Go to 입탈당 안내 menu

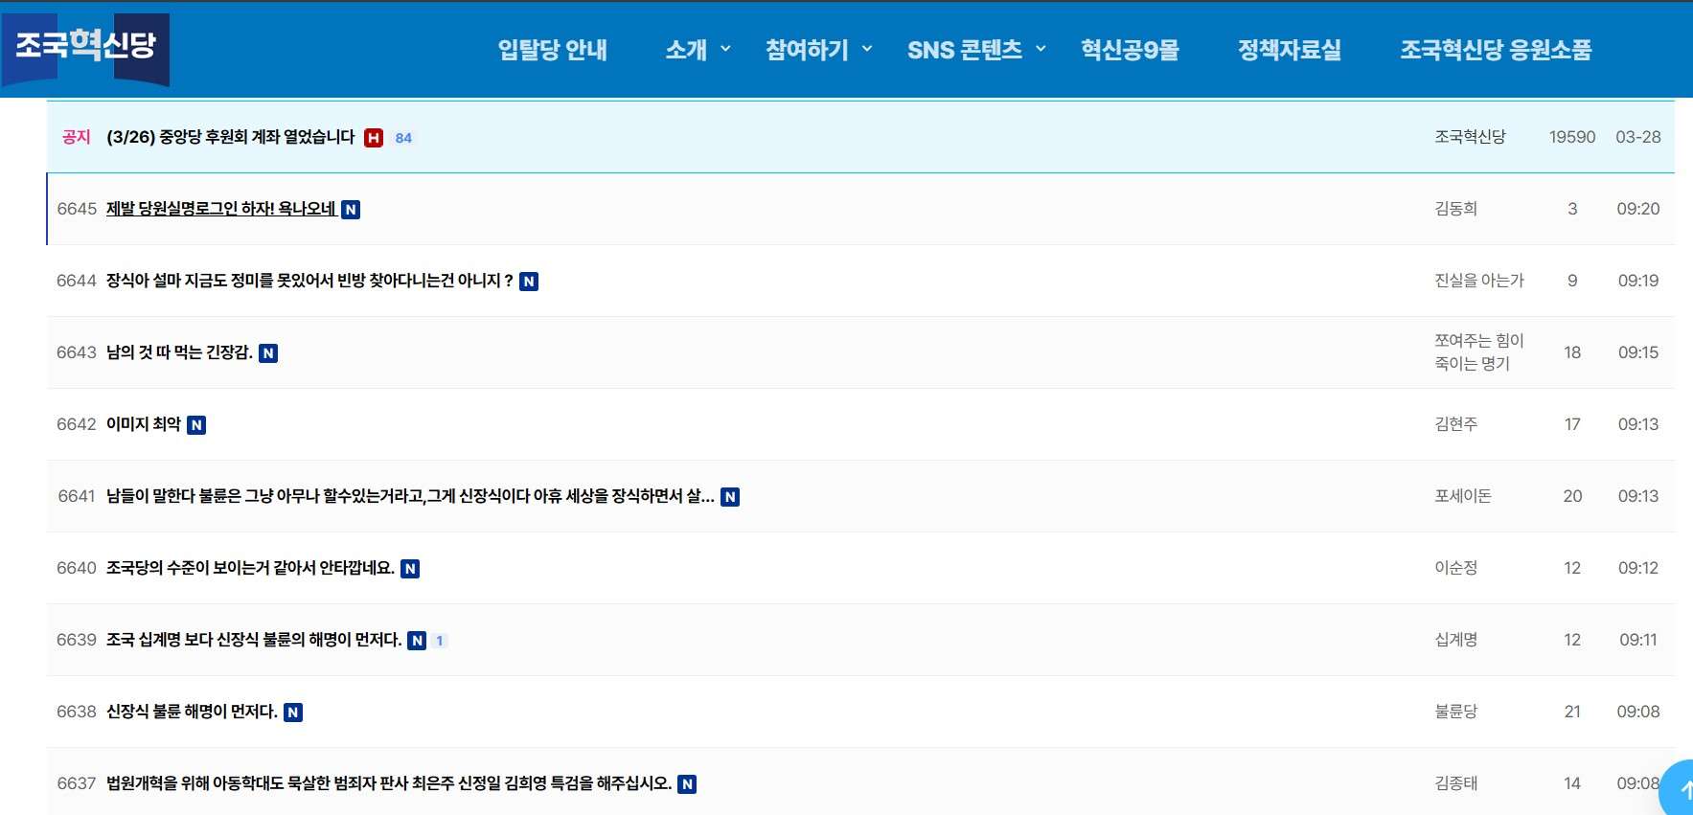(x=553, y=50)
